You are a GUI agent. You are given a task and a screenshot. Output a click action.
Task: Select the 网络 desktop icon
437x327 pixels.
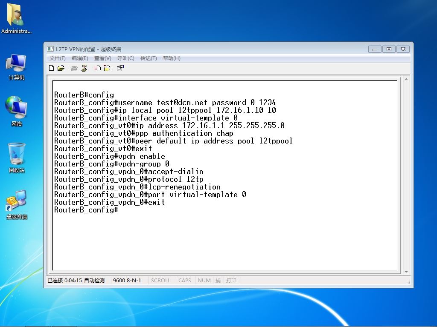[x=17, y=111]
